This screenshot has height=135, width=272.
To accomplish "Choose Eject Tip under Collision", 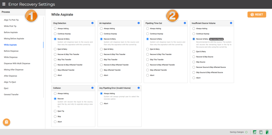I will [55, 111].
